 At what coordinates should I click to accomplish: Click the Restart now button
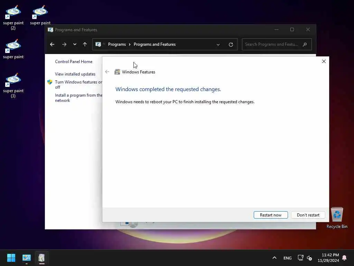pyautogui.click(x=271, y=215)
